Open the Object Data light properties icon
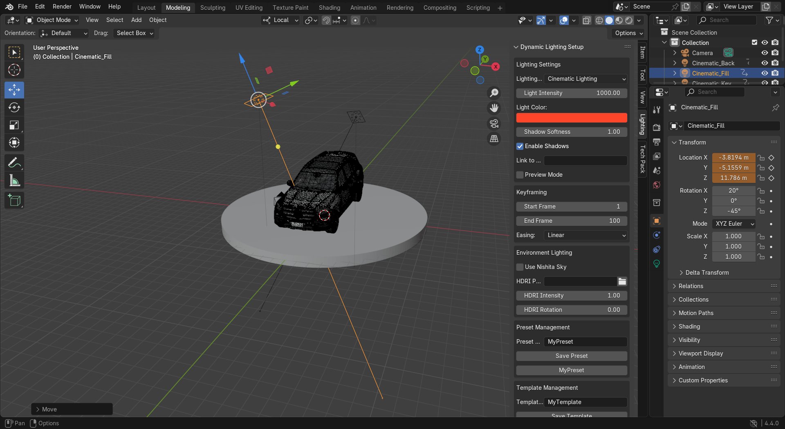 (x=657, y=264)
